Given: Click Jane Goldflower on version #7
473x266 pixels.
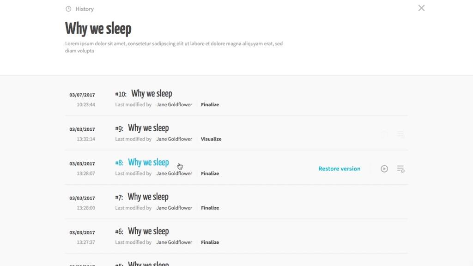Looking at the screenshot, I should pos(174,208).
